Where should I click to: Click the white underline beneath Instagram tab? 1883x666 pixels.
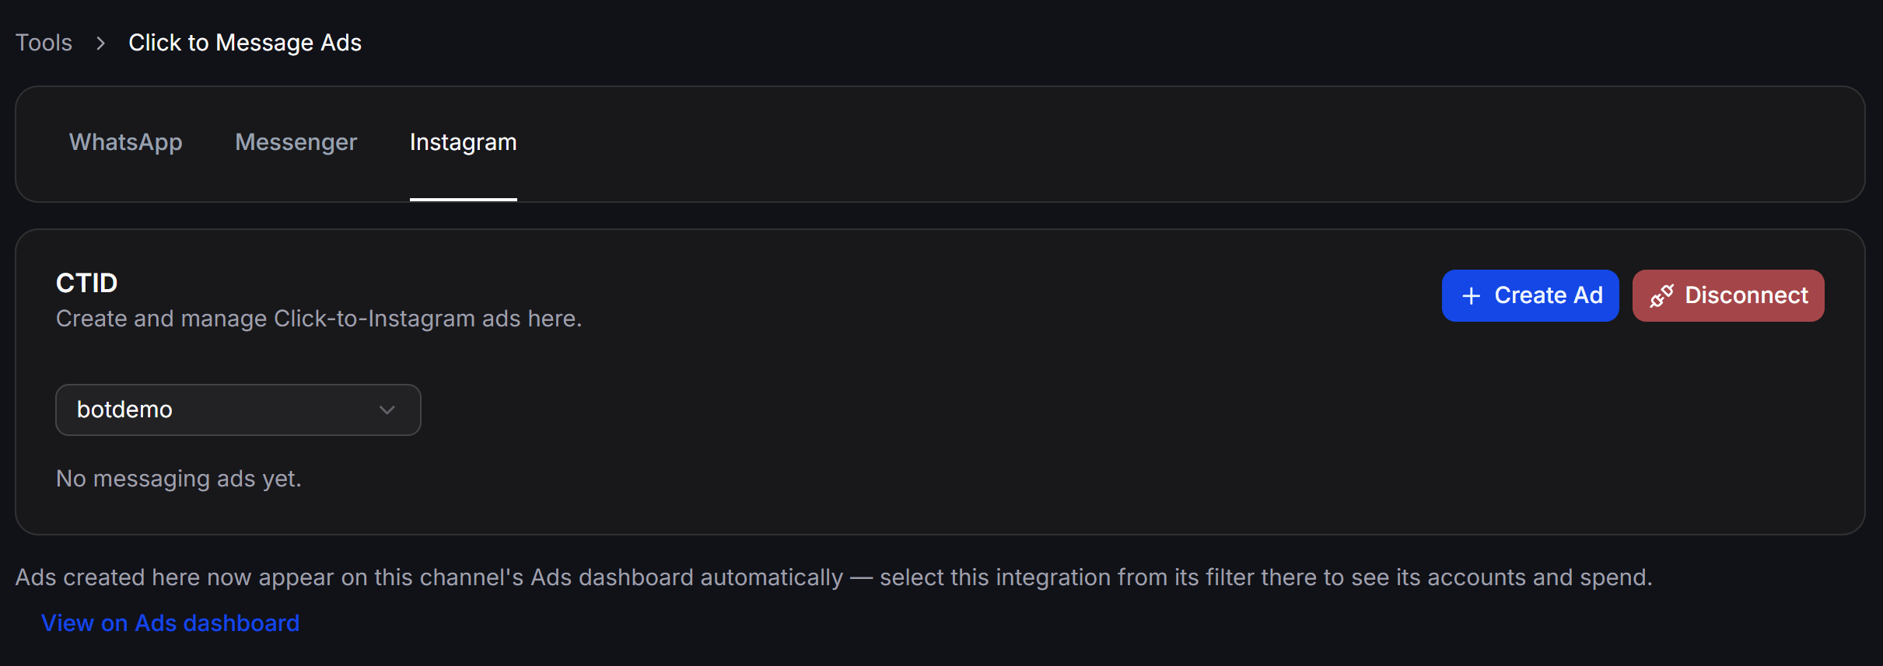(x=464, y=200)
